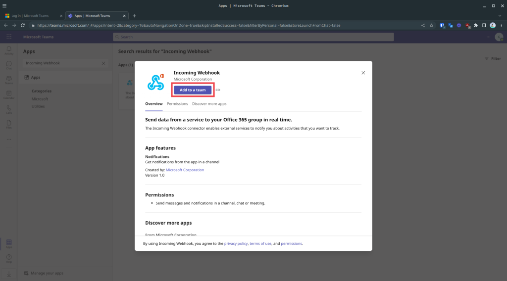
Task: Open the profile avatar in Teams header
Action: 499,37
